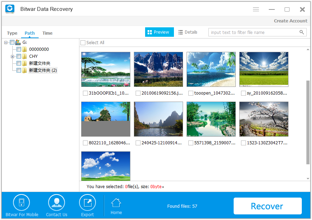The width and height of the screenshot is (312, 220).
Task: Enable the Select All checkbox
Action: tap(83, 42)
